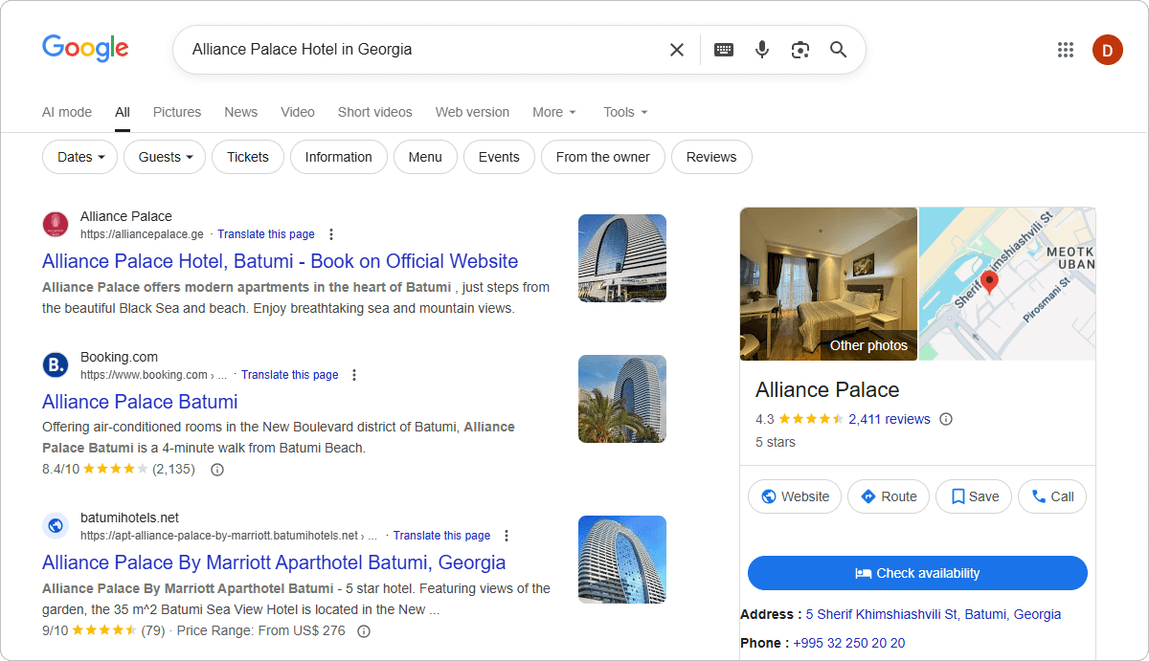Open the on-screen keyboard icon in search bar
This screenshot has width=1149, height=661.
coord(724,49)
